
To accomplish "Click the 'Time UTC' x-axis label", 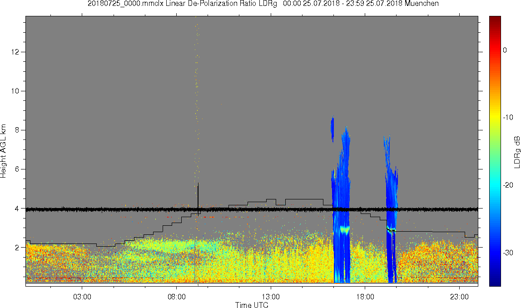I will click(252, 305).
